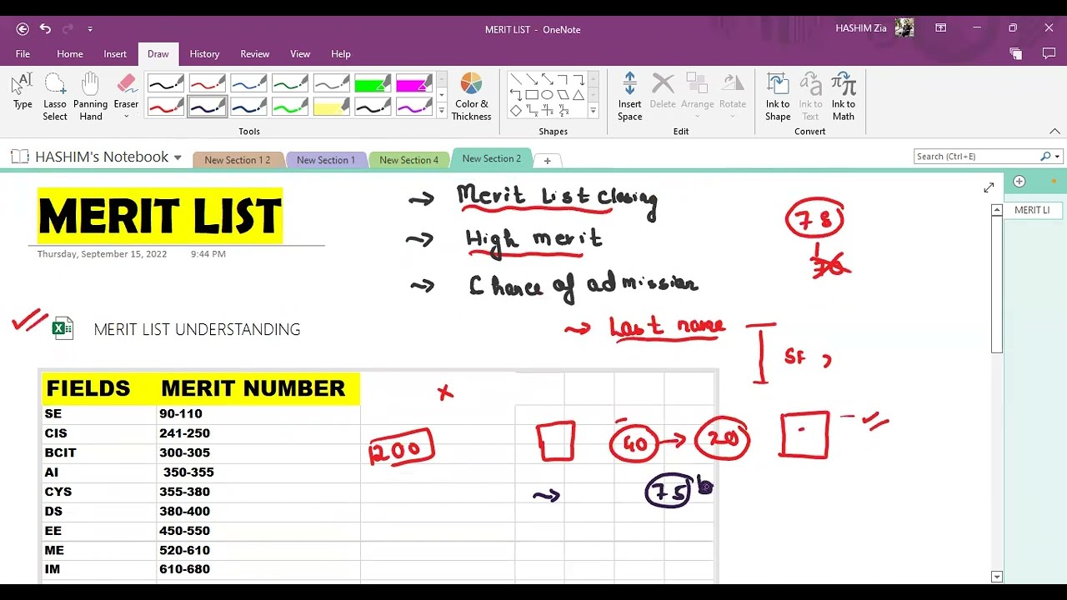Image resolution: width=1067 pixels, height=600 pixels.
Task: Open the Eraser options dropdown
Action: [x=126, y=117]
